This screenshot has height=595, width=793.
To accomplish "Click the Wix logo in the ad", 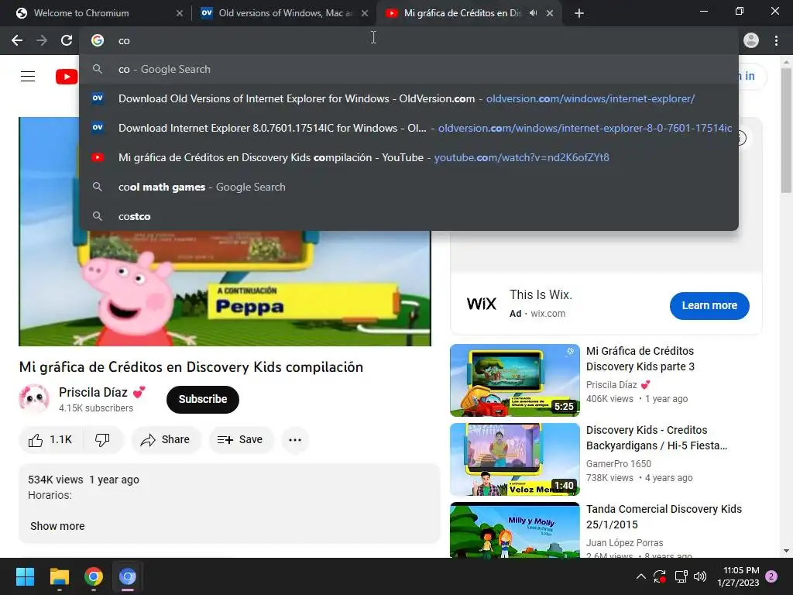I will [482, 304].
